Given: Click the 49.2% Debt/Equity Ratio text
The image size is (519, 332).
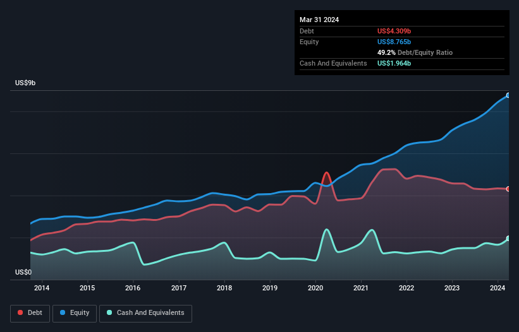Looking at the screenshot, I should (x=415, y=52).
